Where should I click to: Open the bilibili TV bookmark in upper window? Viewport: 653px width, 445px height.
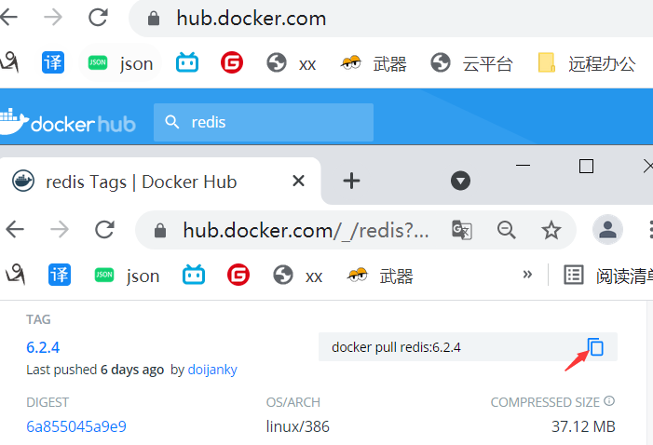[x=187, y=63]
